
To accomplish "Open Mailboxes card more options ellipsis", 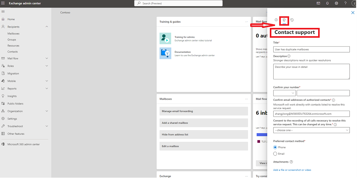I will 246,99.
